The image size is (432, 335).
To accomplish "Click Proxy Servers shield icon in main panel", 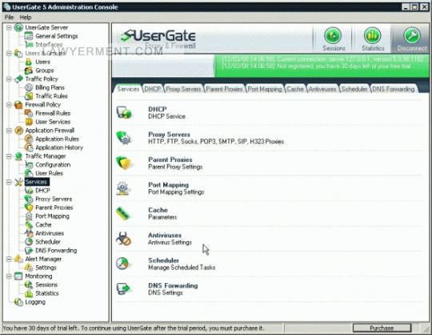I will [124, 138].
